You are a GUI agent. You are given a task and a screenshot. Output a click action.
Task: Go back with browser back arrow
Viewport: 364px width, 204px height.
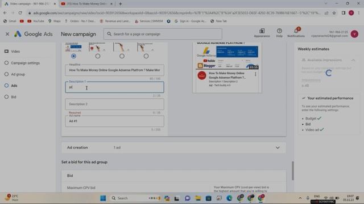(5, 13)
